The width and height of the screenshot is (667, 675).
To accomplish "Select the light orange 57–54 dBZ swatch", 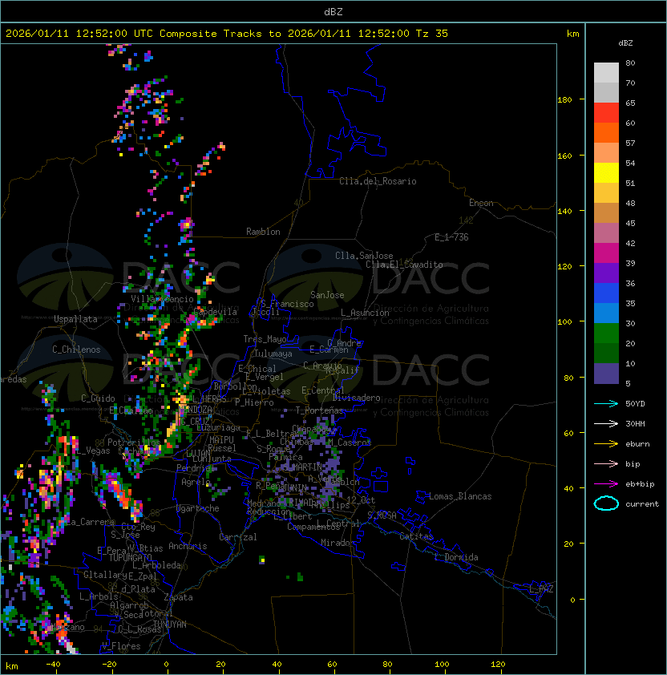I will [606, 153].
